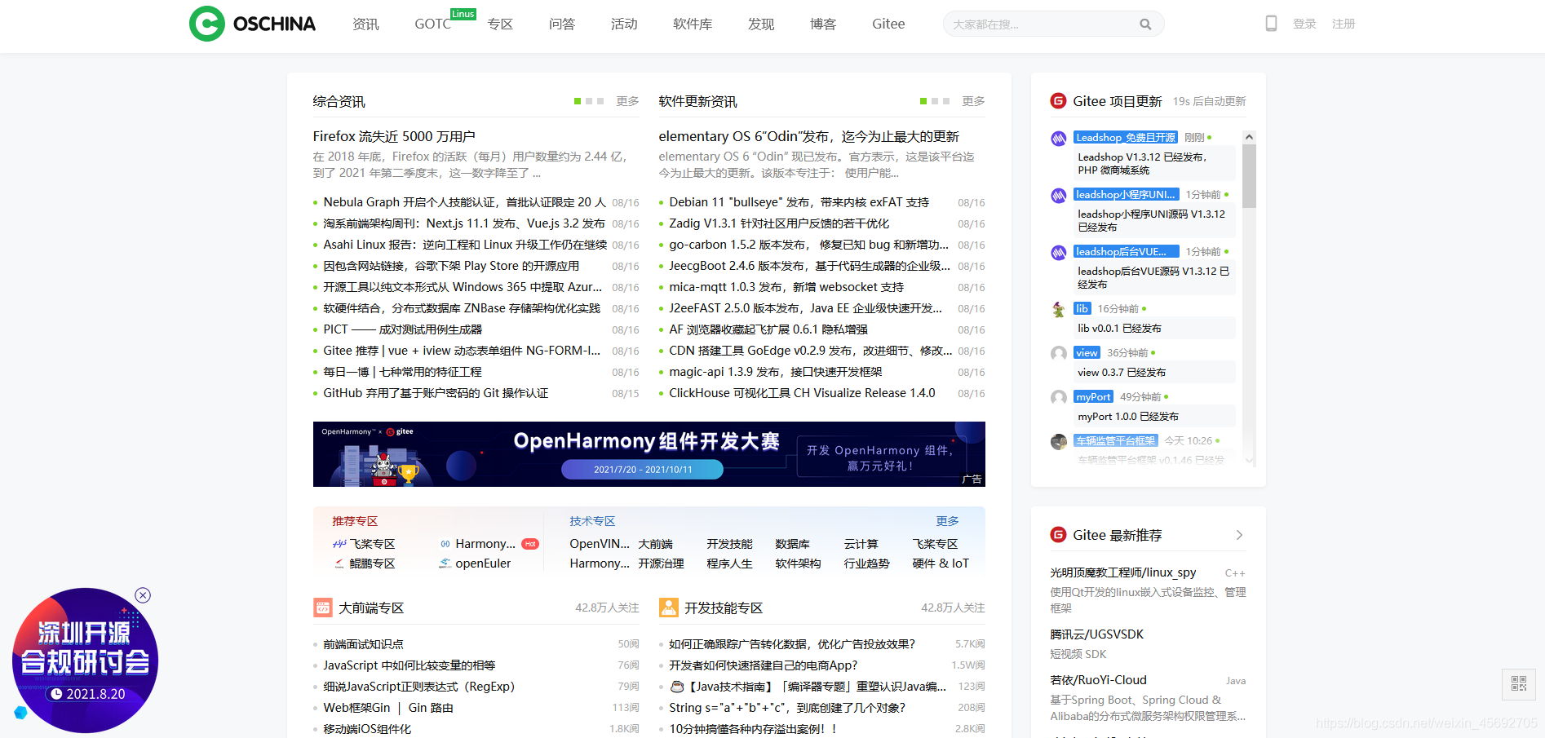This screenshot has height=738, width=1545.
Task: Open the QR code floating icon
Action: point(1518,683)
